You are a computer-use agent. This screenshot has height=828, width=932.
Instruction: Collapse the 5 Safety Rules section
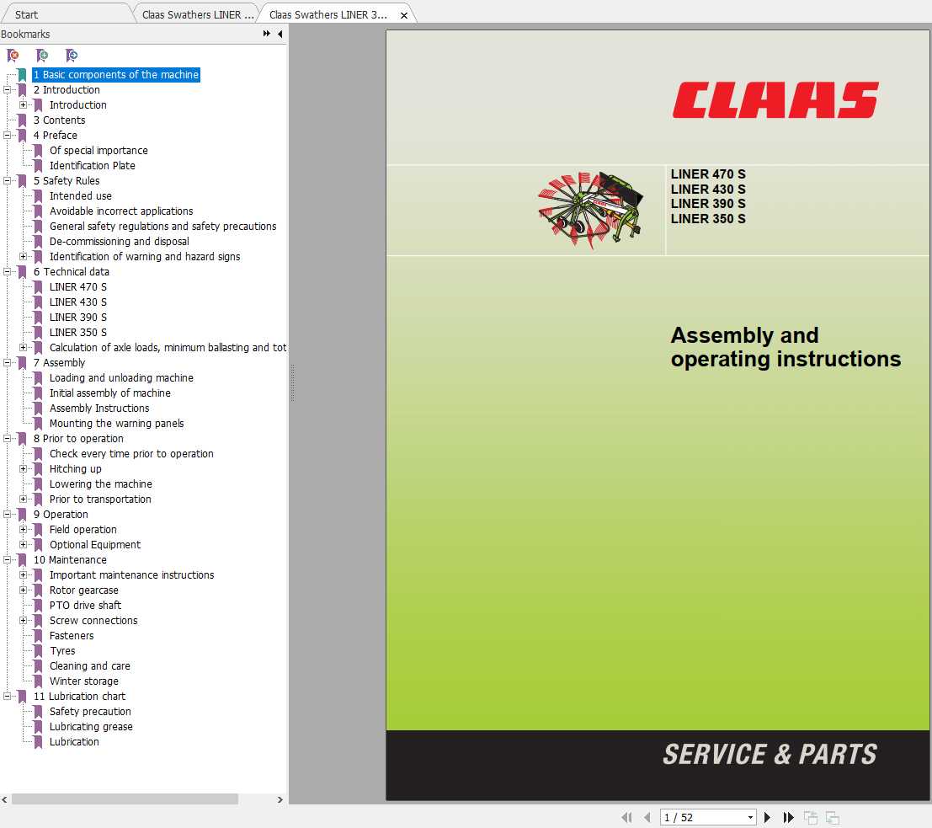click(7, 180)
